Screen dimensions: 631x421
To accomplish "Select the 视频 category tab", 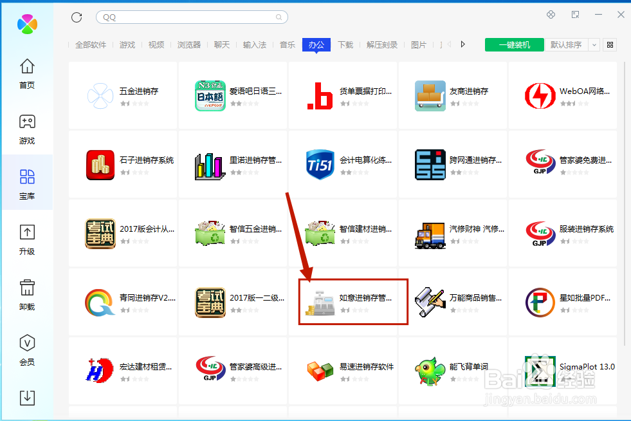I will click(x=156, y=44).
